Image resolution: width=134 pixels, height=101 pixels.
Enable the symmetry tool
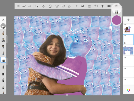tap(63, 6)
